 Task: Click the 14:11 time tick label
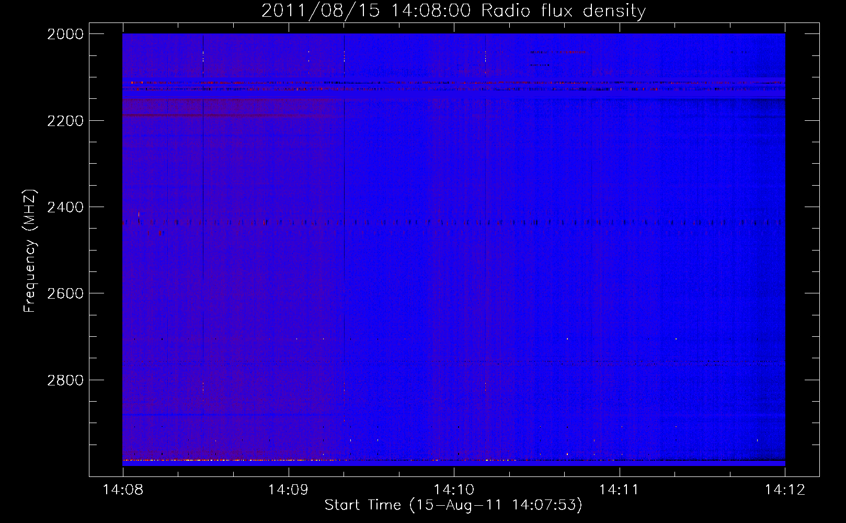click(619, 490)
